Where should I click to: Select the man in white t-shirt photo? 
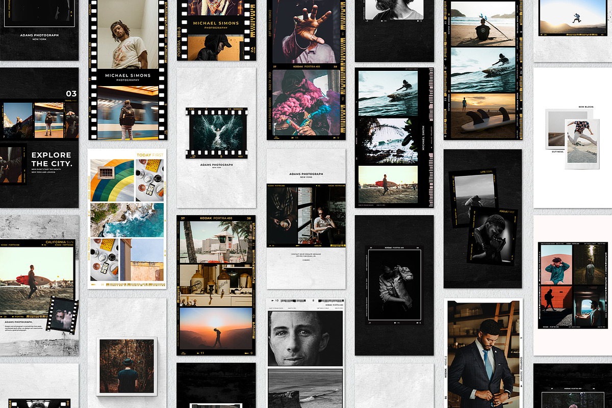[128, 34]
